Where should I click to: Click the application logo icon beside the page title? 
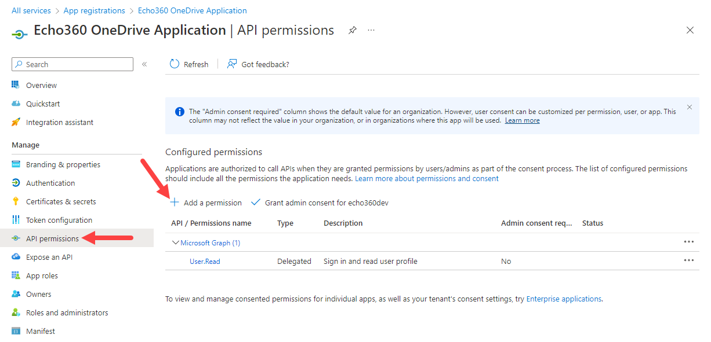(20, 34)
